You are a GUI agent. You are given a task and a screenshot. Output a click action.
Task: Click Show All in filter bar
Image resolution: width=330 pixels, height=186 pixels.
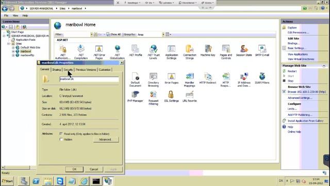pos(113,35)
